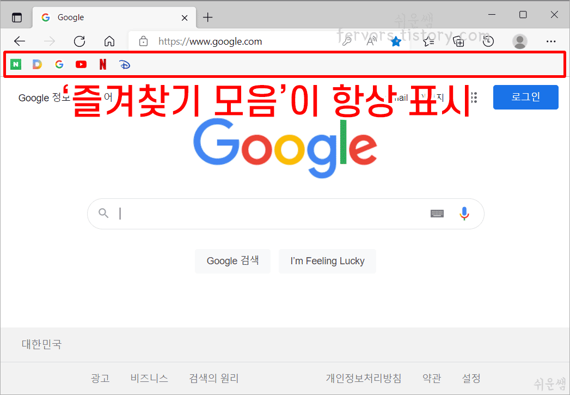Open Disney+ bookmark in favorites bar
The width and height of the screenshot is (570, 395).
coord(125,65)
